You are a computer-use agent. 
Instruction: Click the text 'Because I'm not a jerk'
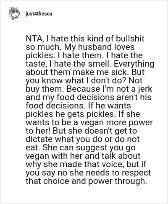109,89
